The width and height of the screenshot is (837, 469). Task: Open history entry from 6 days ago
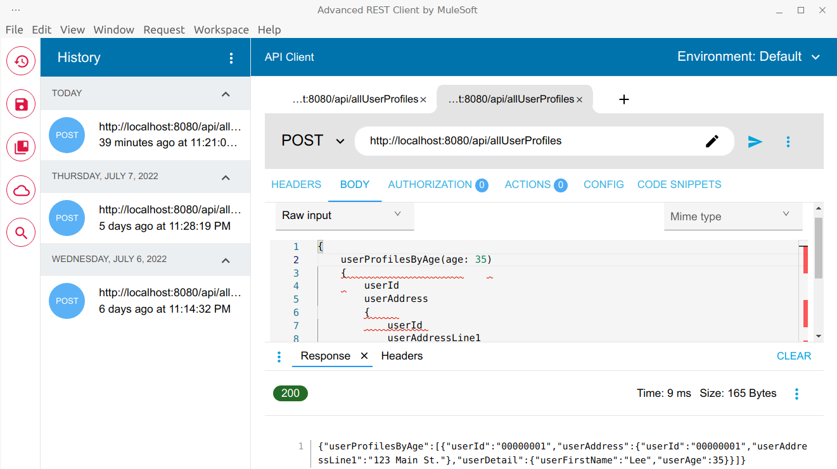click(145, 301)
